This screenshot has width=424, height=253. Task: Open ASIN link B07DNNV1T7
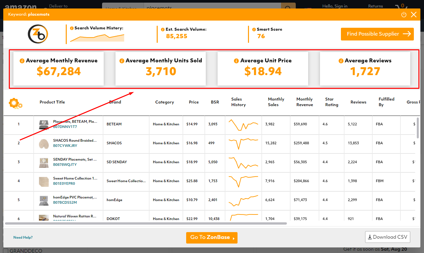[x=65, y=127]
